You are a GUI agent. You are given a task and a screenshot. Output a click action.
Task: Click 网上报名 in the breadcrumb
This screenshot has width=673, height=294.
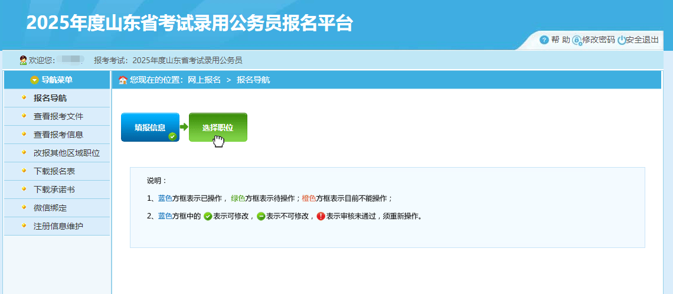[204, 80]
